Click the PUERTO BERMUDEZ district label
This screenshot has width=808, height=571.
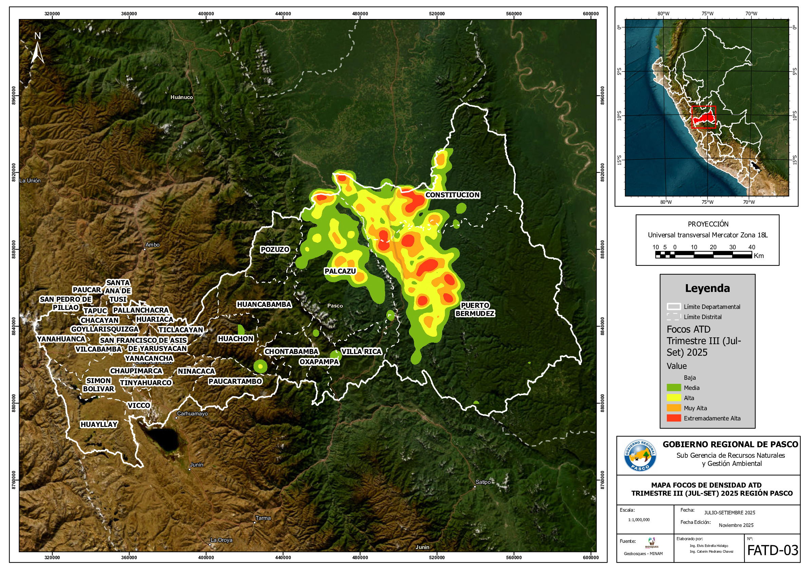(475, 310)
